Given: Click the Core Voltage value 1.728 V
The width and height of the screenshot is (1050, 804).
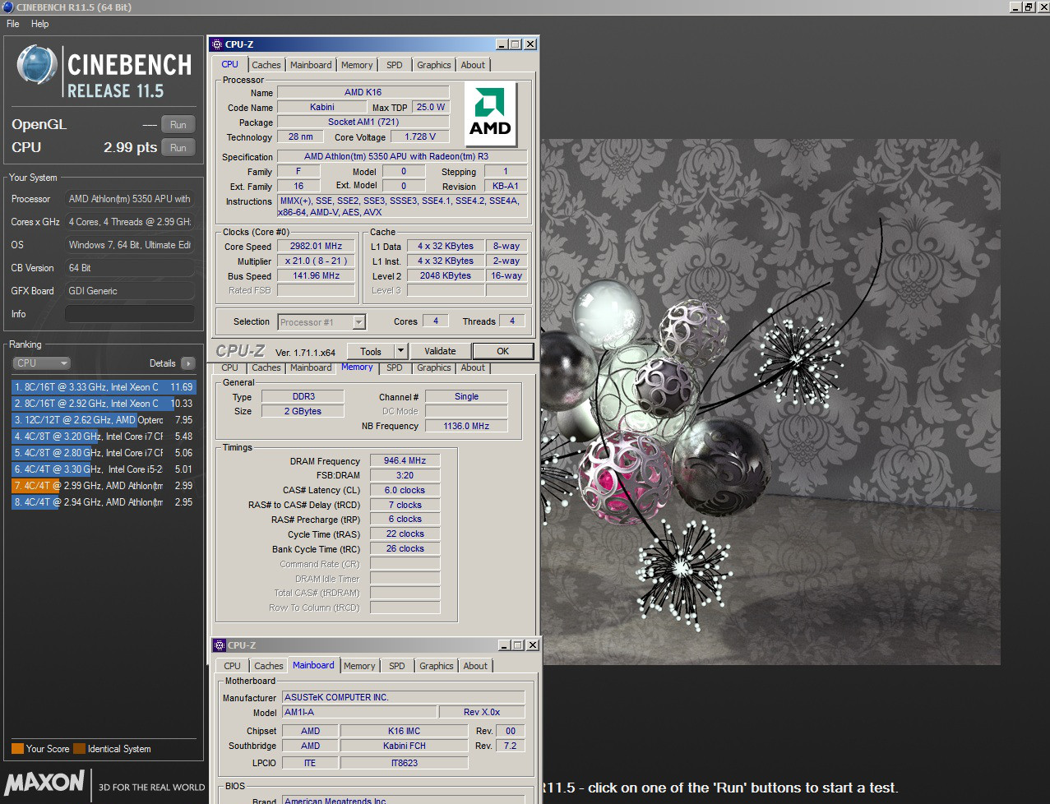Looking at the screenshot, I should pos(420,136).
